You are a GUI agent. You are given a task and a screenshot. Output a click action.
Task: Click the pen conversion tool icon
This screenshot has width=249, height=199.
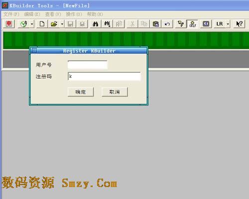coord(181,24)
